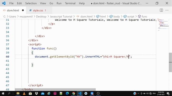Launch VLC media player from taskbar
The height and width of the screenshot is (96, 172).
tap(24, 93)
